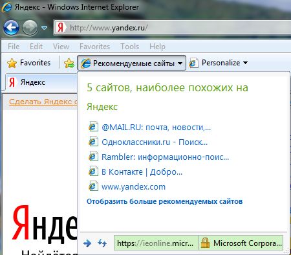Open the Tools menu
The height and width of the screenshot is (255, 291).
(129, 47)
